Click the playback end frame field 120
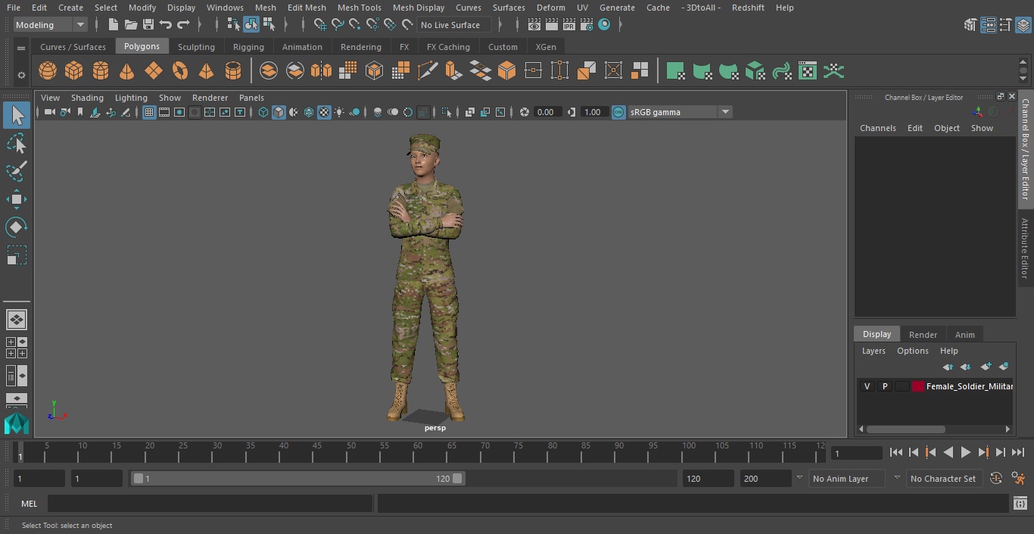Image resolution: width=1034 pixels, height=534 pixels. click(x=708, y=479)
